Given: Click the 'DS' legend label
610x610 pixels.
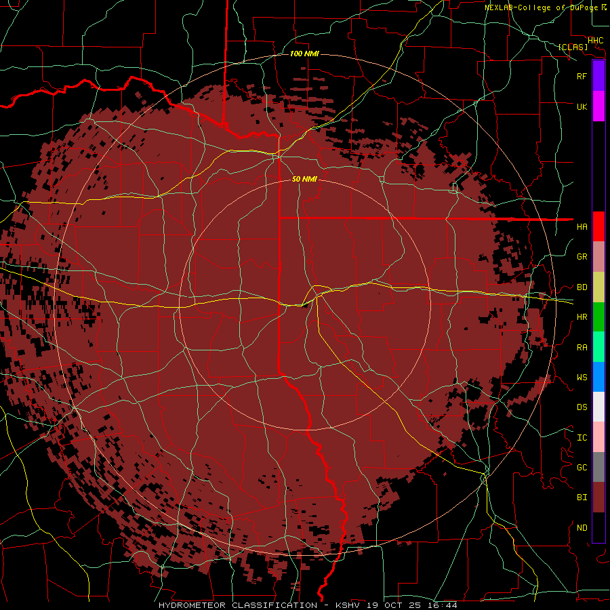Looking at the screenshot, I should pos(582,407).
